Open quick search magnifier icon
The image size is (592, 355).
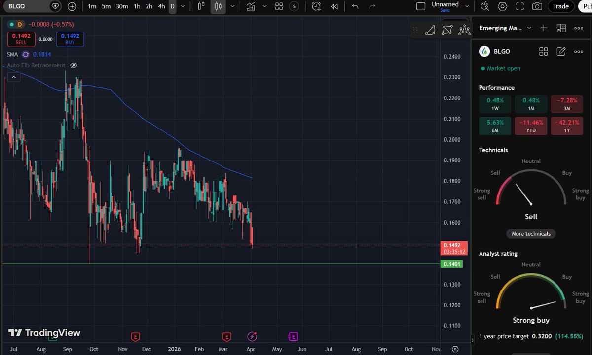pos(485,6)
